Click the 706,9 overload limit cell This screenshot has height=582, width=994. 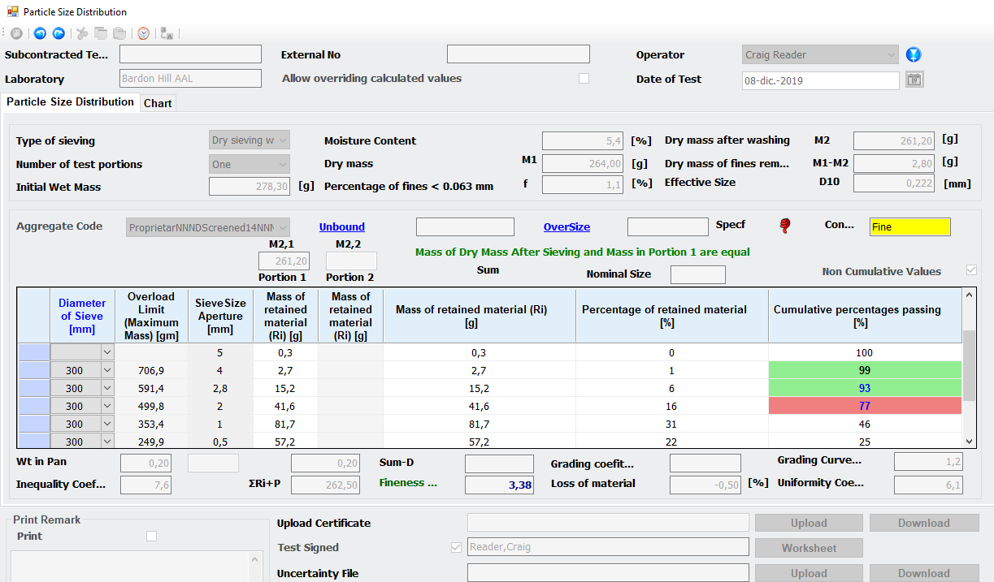click(x=151, y=370)
